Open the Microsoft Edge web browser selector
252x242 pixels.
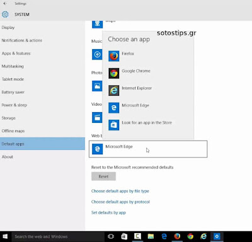pos(148,149)
